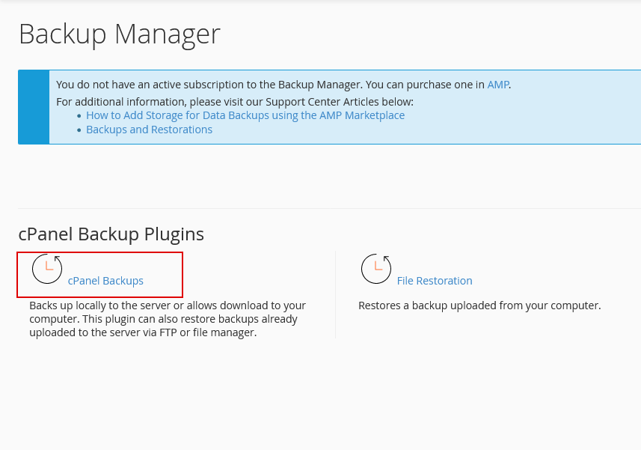Click the bullet before Backups and Restorations
This screenshot has width=641, height=450.
pyautogui.click(x=79, y=130)
